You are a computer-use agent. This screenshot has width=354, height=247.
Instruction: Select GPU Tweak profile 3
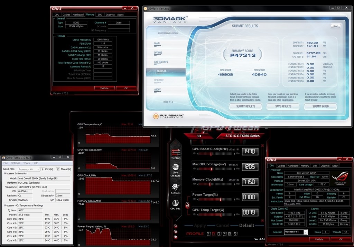pos(219,234)
